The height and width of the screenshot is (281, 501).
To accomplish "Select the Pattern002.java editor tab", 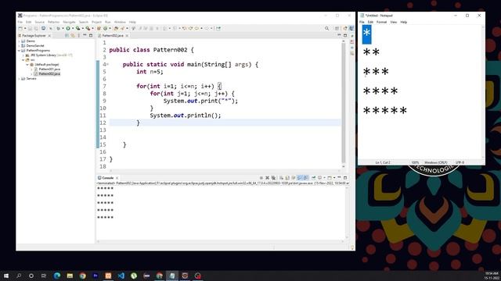I will tap(113, 36).
